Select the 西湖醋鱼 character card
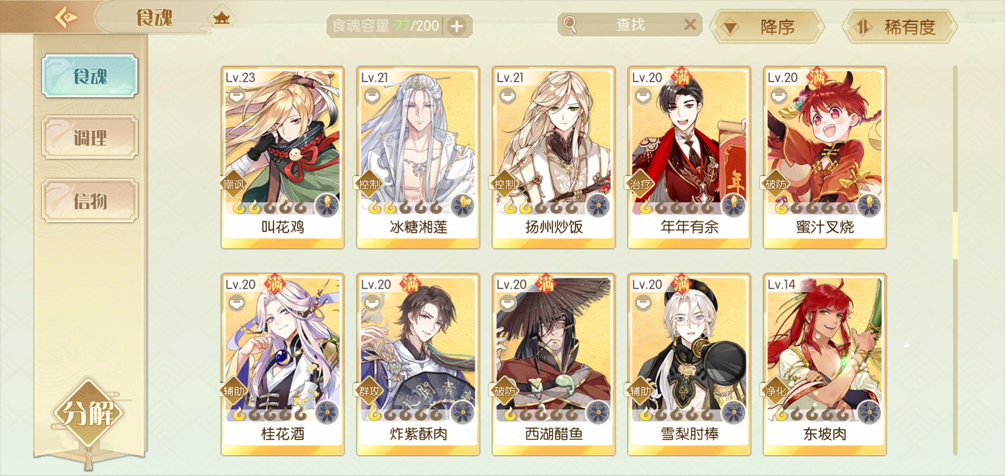 click(x=554, y=364)
